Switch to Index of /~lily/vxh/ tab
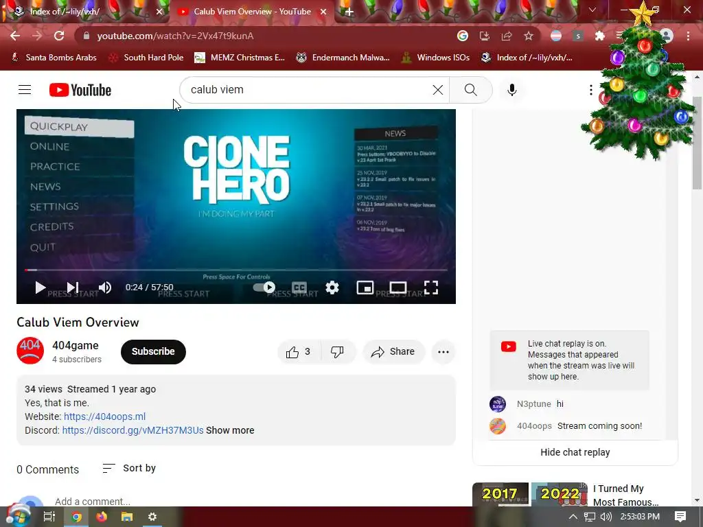703x527 pixels. point(85,12)
